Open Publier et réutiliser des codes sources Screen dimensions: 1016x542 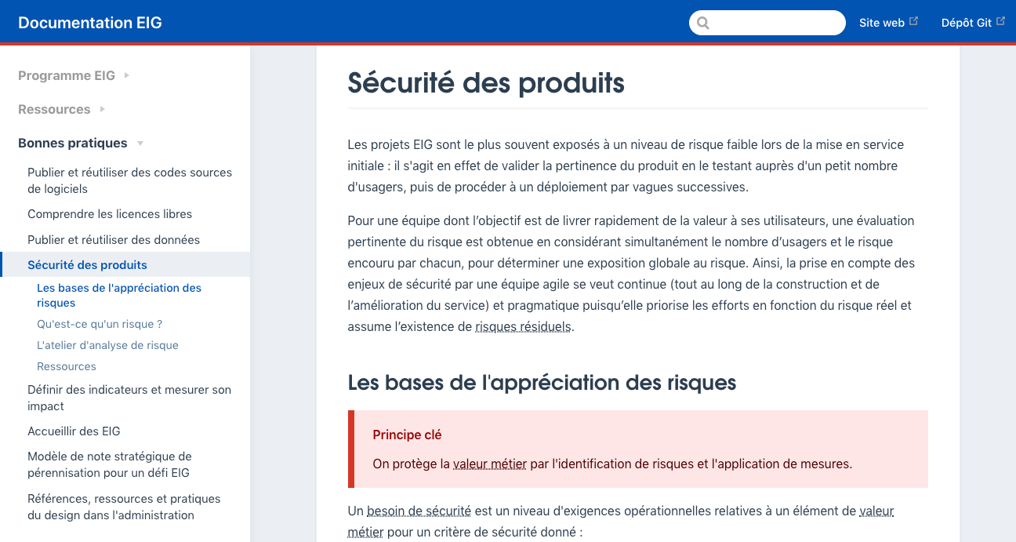pos(129,180)
